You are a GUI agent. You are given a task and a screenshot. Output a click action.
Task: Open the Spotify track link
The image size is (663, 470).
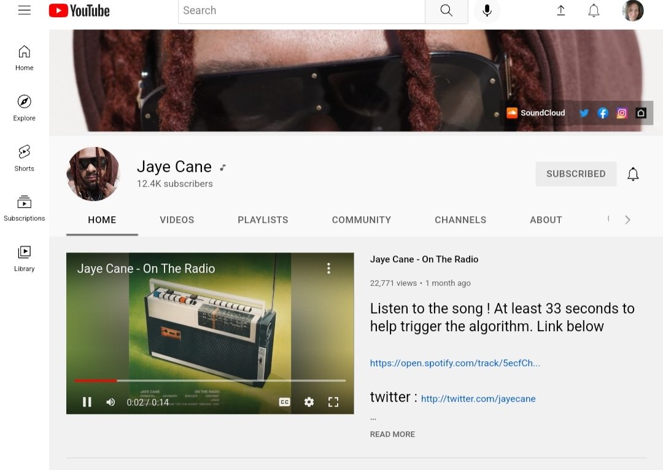tap(455, 363)
